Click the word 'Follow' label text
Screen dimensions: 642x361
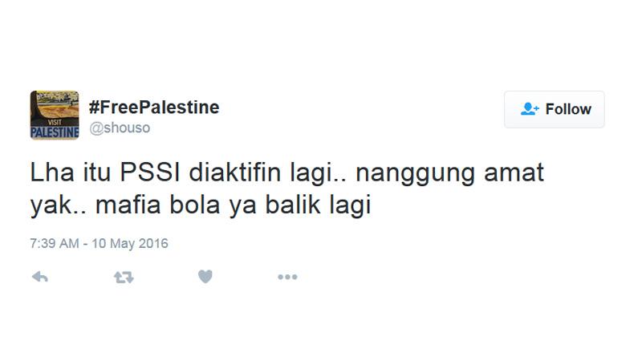tap(568, 109)
